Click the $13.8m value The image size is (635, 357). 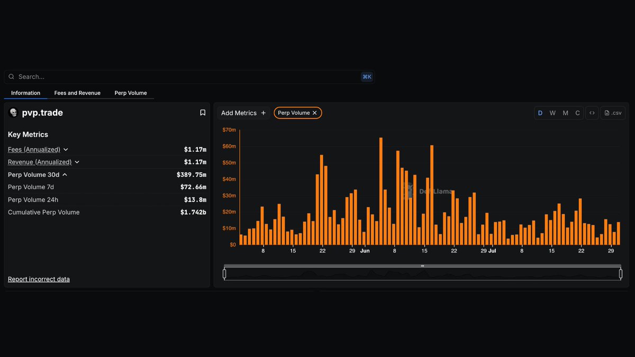pos(195,199)
